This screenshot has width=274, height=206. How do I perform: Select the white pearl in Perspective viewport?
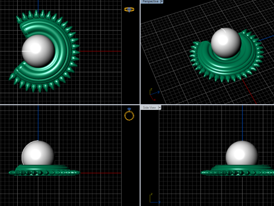226,42
